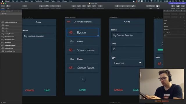This screenshot has height=104, width=186.
Task: Open the Data tool in the toolbar
Action: click(x=8, y=6)
